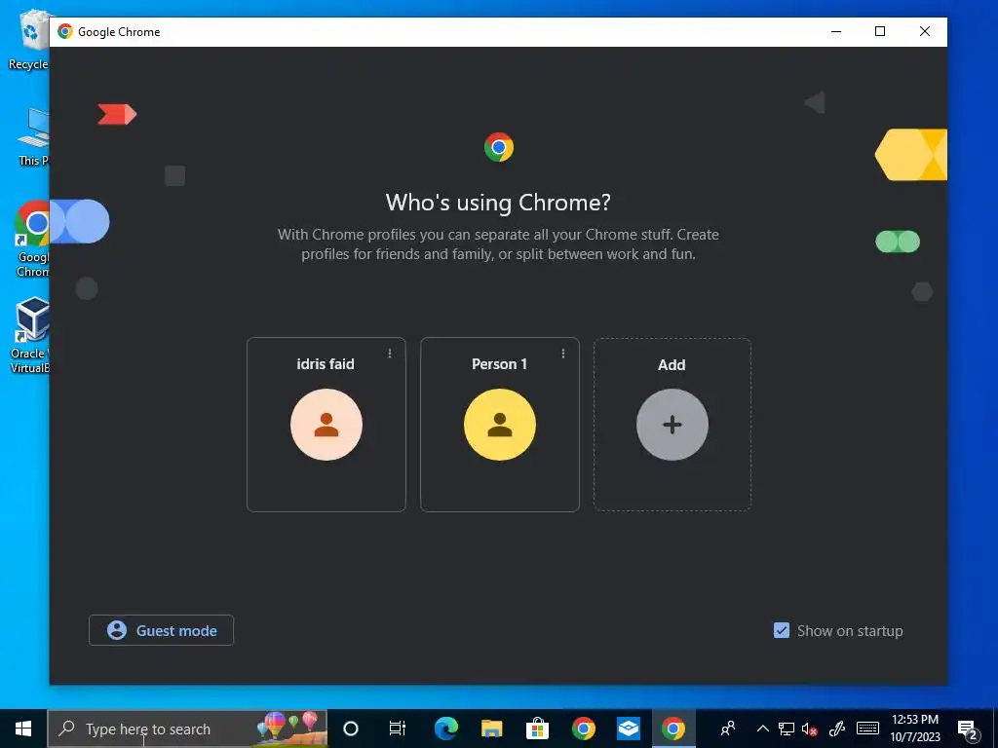Click the Who's using Chrome? heading
This screenshot has height=748, width=998.
point(498,203)
